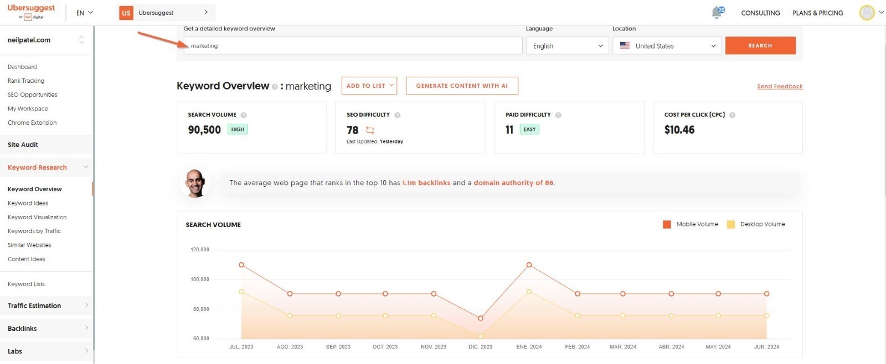Screen dimensions: 886x364
Task: Collapse the Keyword Research section
Action: coord(85,167)
